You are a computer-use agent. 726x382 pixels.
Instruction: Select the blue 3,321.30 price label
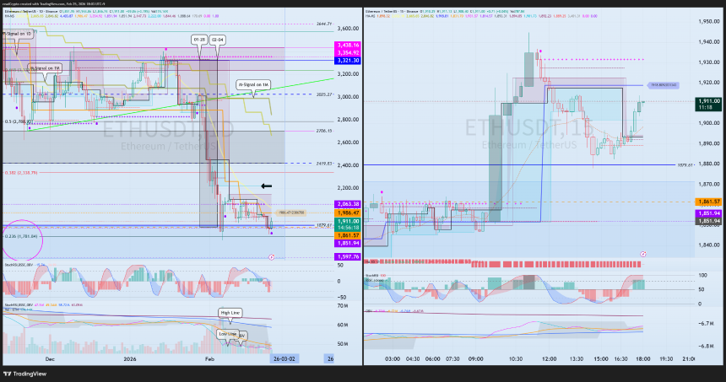click(348, 61)
